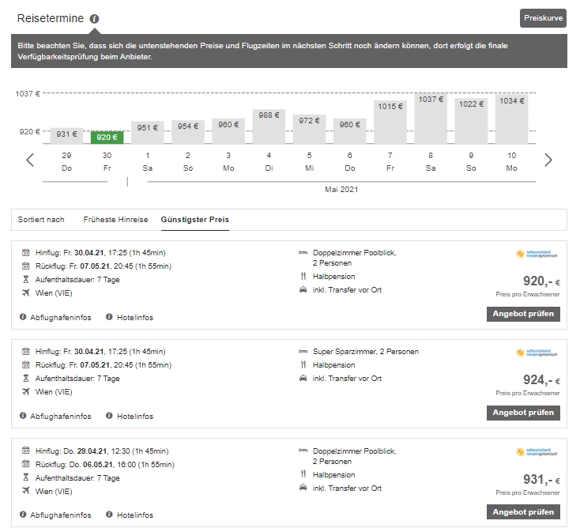580x532 pixels.
Task: Click the schauinsland logo in first offer
Action: pyautogui.click(x=536, y=255)
